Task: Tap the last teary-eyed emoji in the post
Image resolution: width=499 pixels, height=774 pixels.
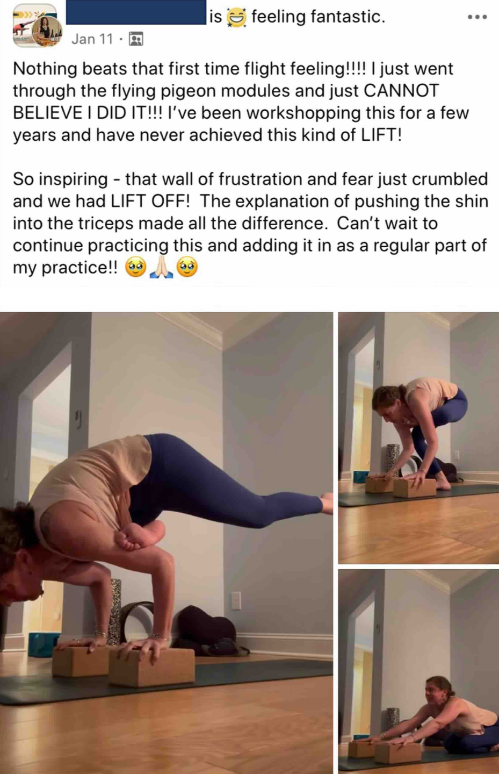Action: pyautogui.click(x=187, y=267)
